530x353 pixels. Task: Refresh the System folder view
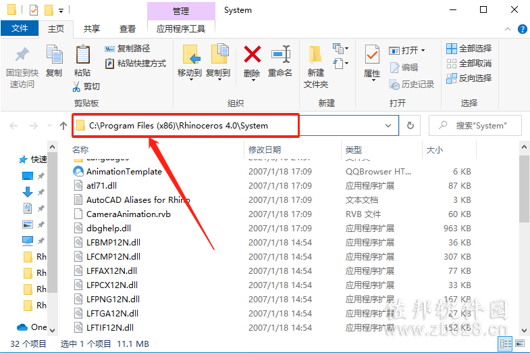410,126
